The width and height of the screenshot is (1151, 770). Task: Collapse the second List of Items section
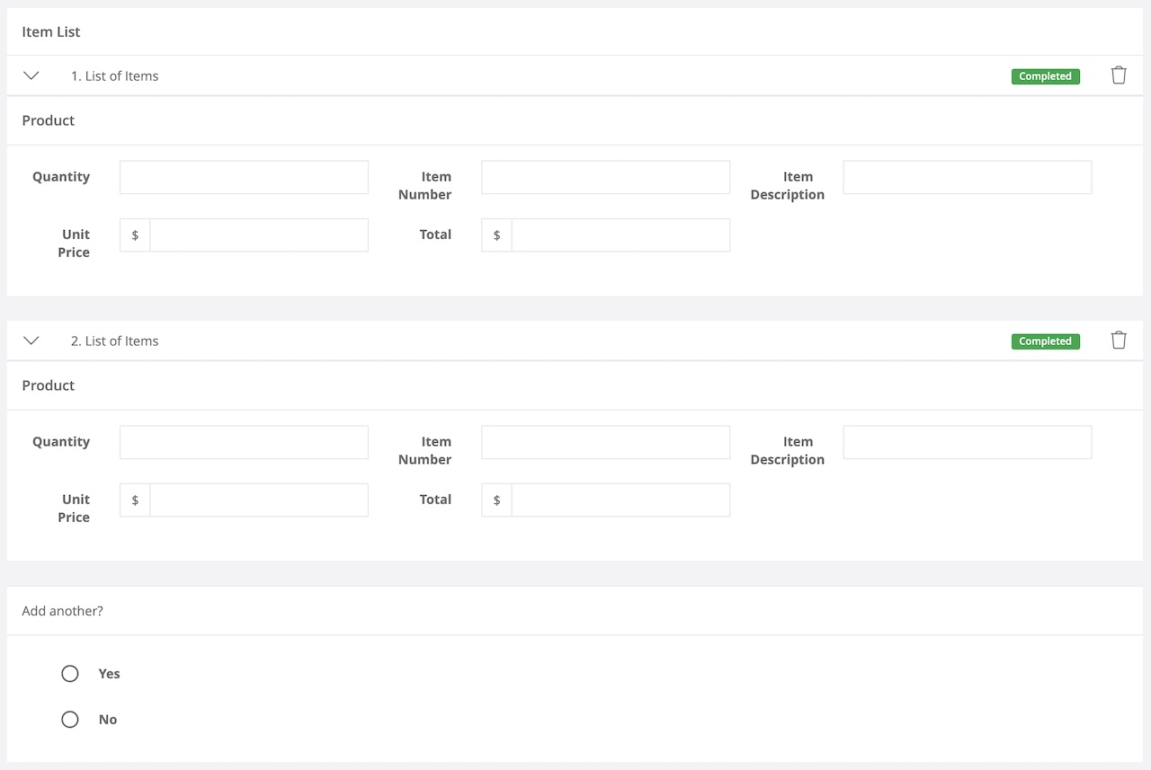pos(31,341)
